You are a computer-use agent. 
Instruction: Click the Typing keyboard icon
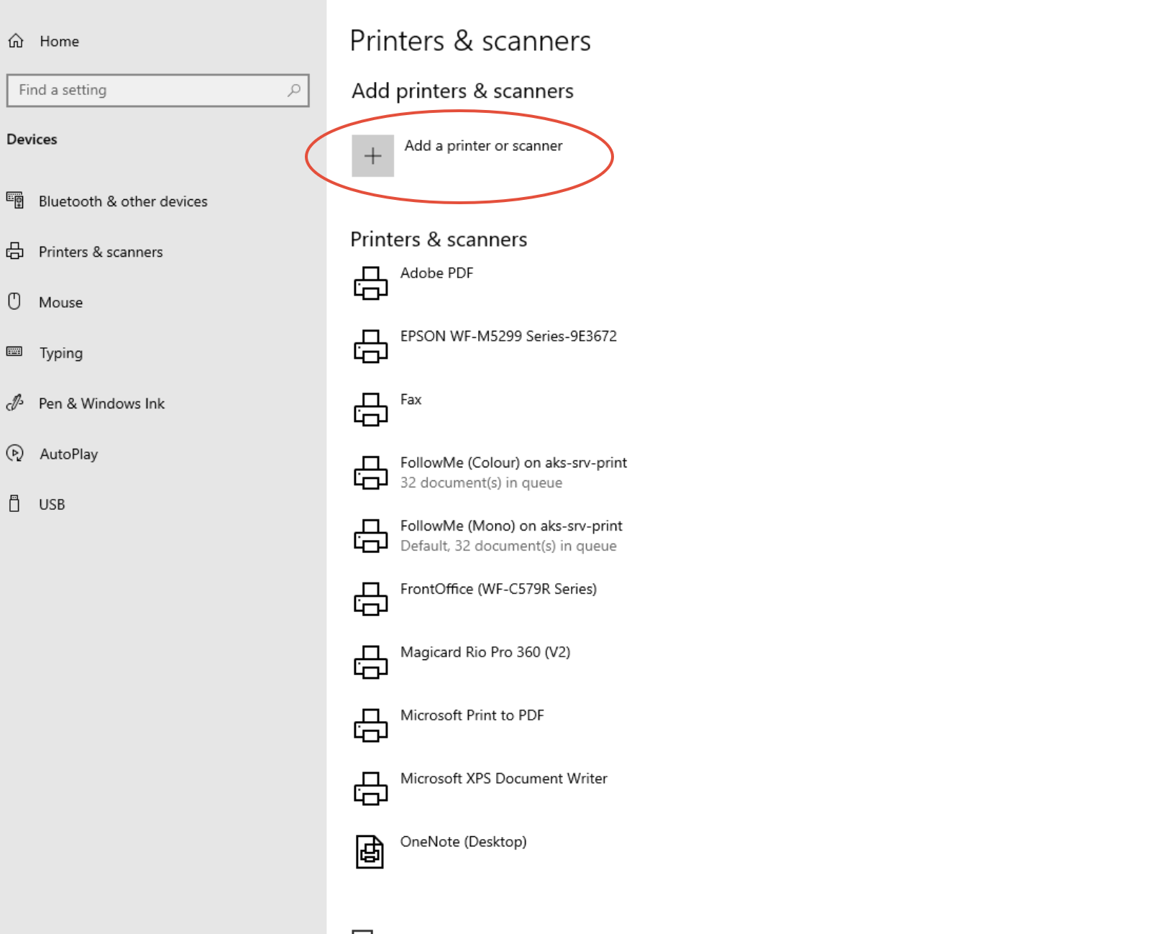(x=14, y=352)
